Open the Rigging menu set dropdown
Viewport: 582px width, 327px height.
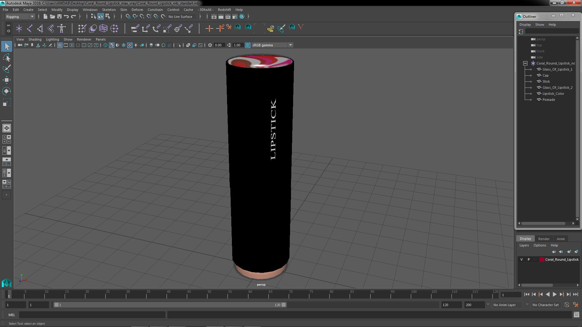(x=20, y=17)
